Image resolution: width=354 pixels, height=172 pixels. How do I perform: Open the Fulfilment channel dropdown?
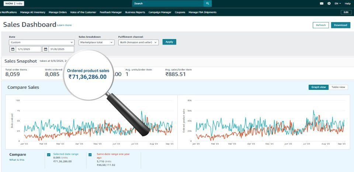tap(138, 42)
